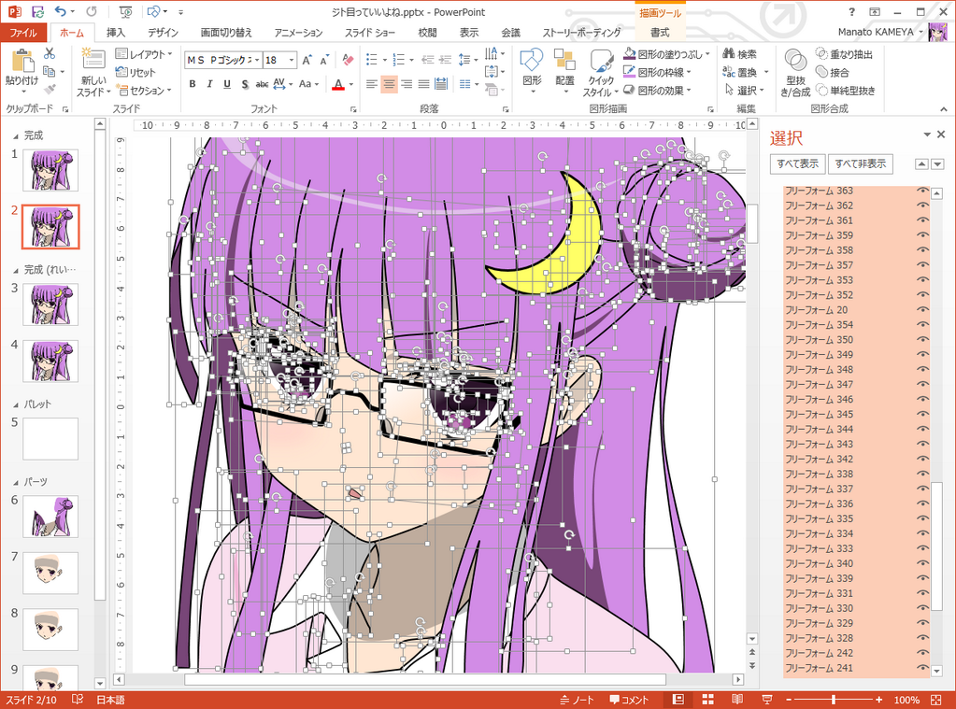Undo the last action
The image size is (956, 709).
(x=60, y=11)
